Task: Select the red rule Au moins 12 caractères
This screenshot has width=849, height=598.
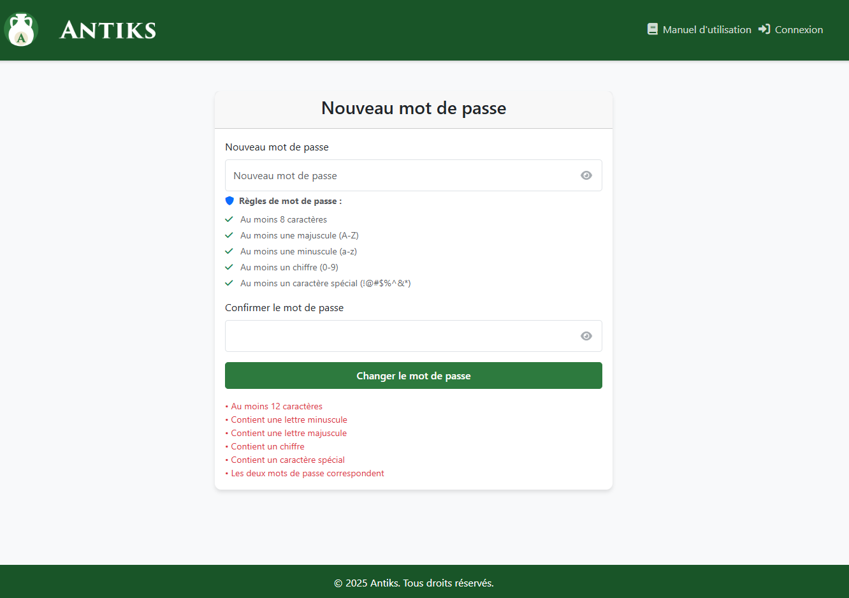Action: pyautogui.click(x=277, y=405)
